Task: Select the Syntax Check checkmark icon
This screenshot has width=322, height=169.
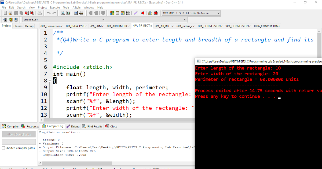Action: click(x=135, y=13)
